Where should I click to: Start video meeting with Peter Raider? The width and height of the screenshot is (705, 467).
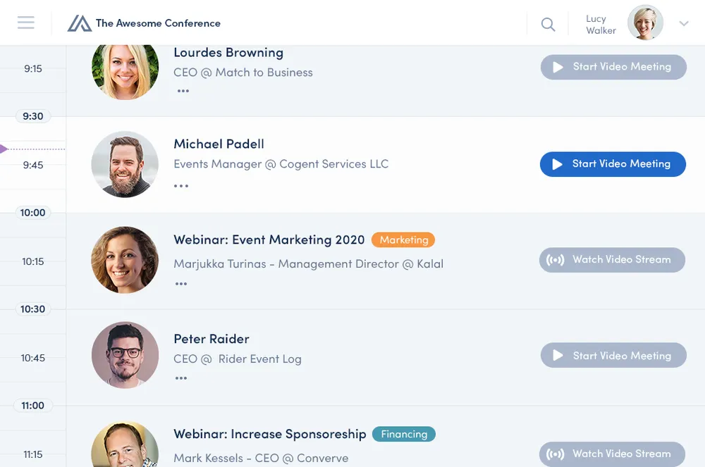(x=613, y=355)
